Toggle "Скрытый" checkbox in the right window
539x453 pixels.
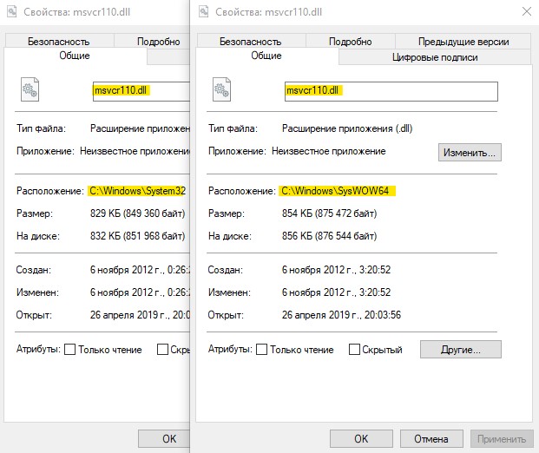354,350
